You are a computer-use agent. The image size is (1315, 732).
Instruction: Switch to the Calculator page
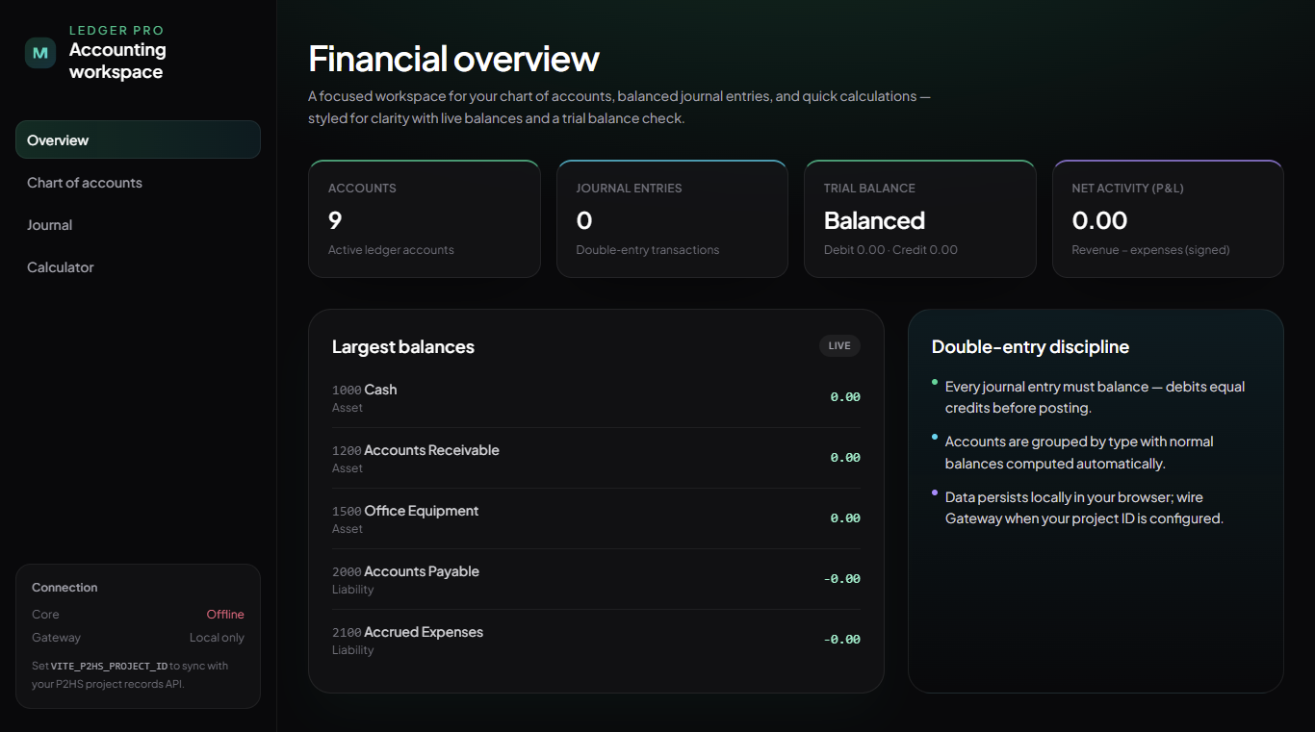pos(138,266)
